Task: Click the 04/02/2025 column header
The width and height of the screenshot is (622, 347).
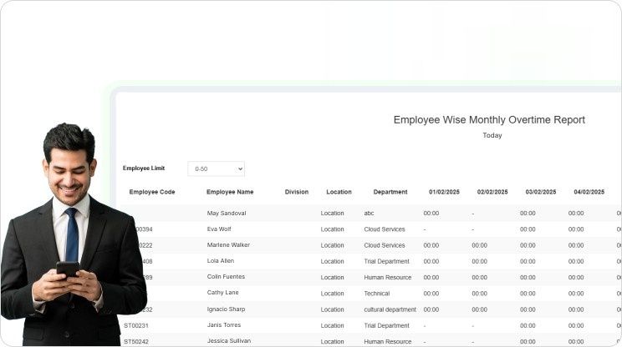Action: [x=589, y=192]
